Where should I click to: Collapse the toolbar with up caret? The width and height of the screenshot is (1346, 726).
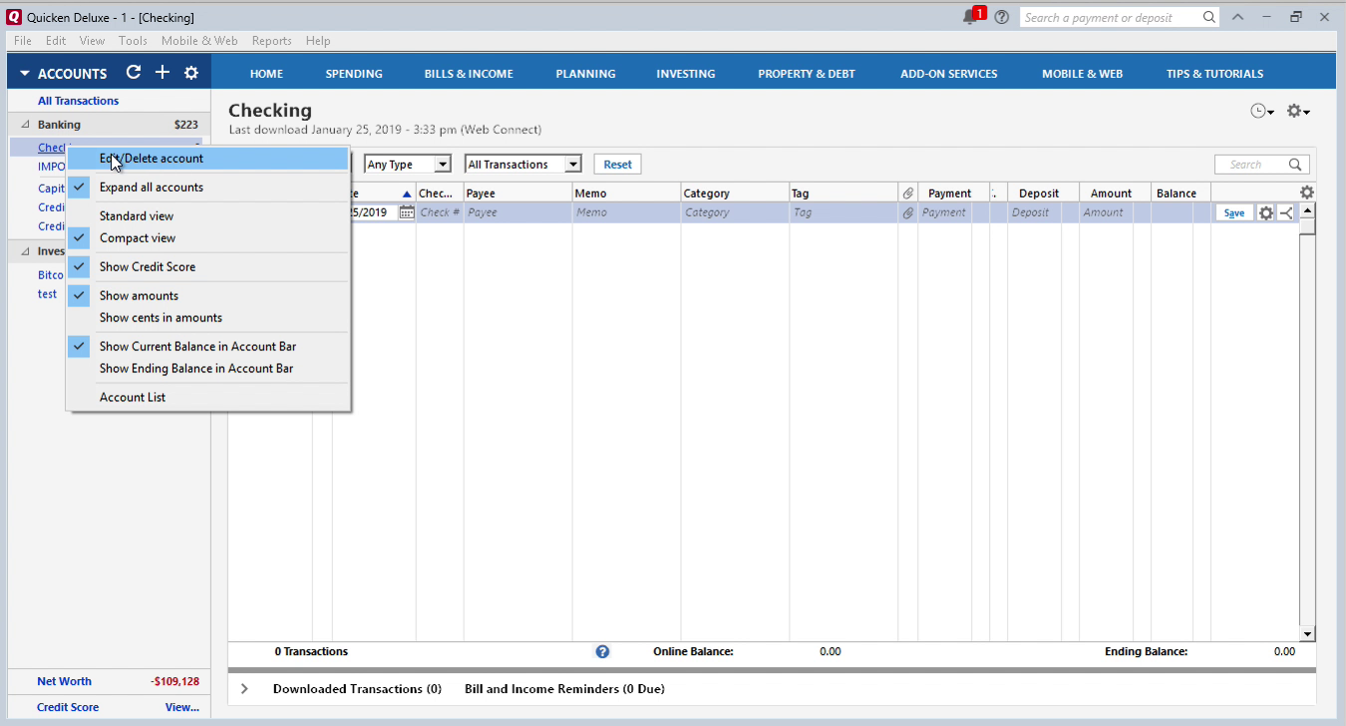(1237, 17)
